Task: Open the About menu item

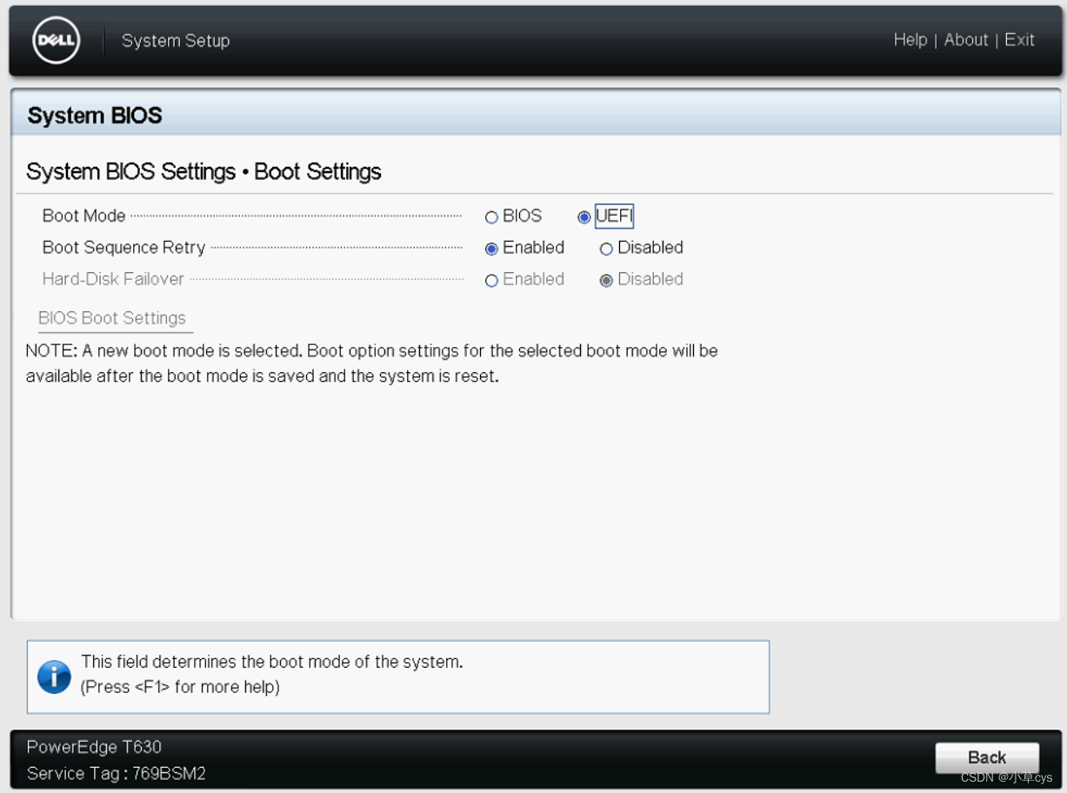Action: (966, 40)
